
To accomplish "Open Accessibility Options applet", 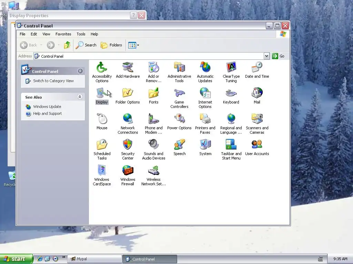I will click(102, 67).
